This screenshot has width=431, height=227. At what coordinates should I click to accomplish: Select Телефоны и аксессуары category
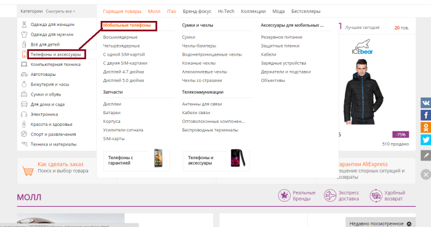coord(57,54)
